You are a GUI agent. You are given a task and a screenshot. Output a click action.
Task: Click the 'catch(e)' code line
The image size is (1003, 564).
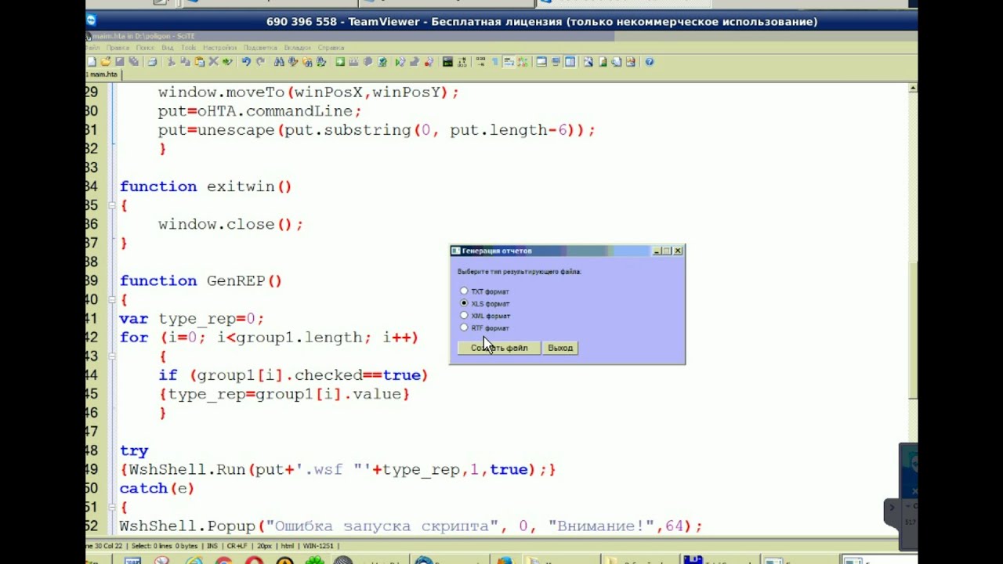pos(157,488)
